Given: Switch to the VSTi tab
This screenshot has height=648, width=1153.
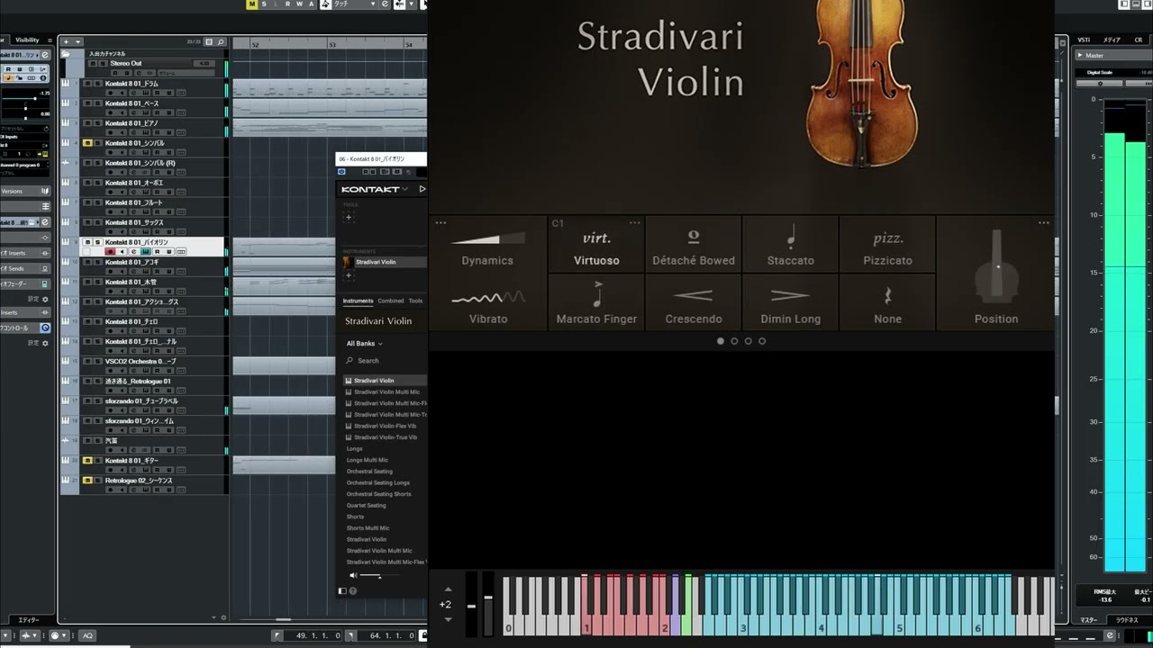Looking at the screenshot, I should click(x=1085, y=40).
